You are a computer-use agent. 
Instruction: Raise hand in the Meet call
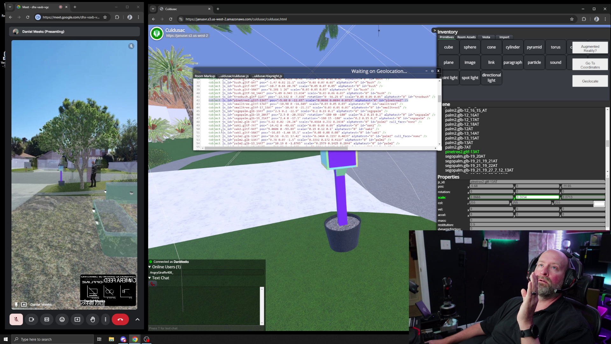(x=93, y=319)
